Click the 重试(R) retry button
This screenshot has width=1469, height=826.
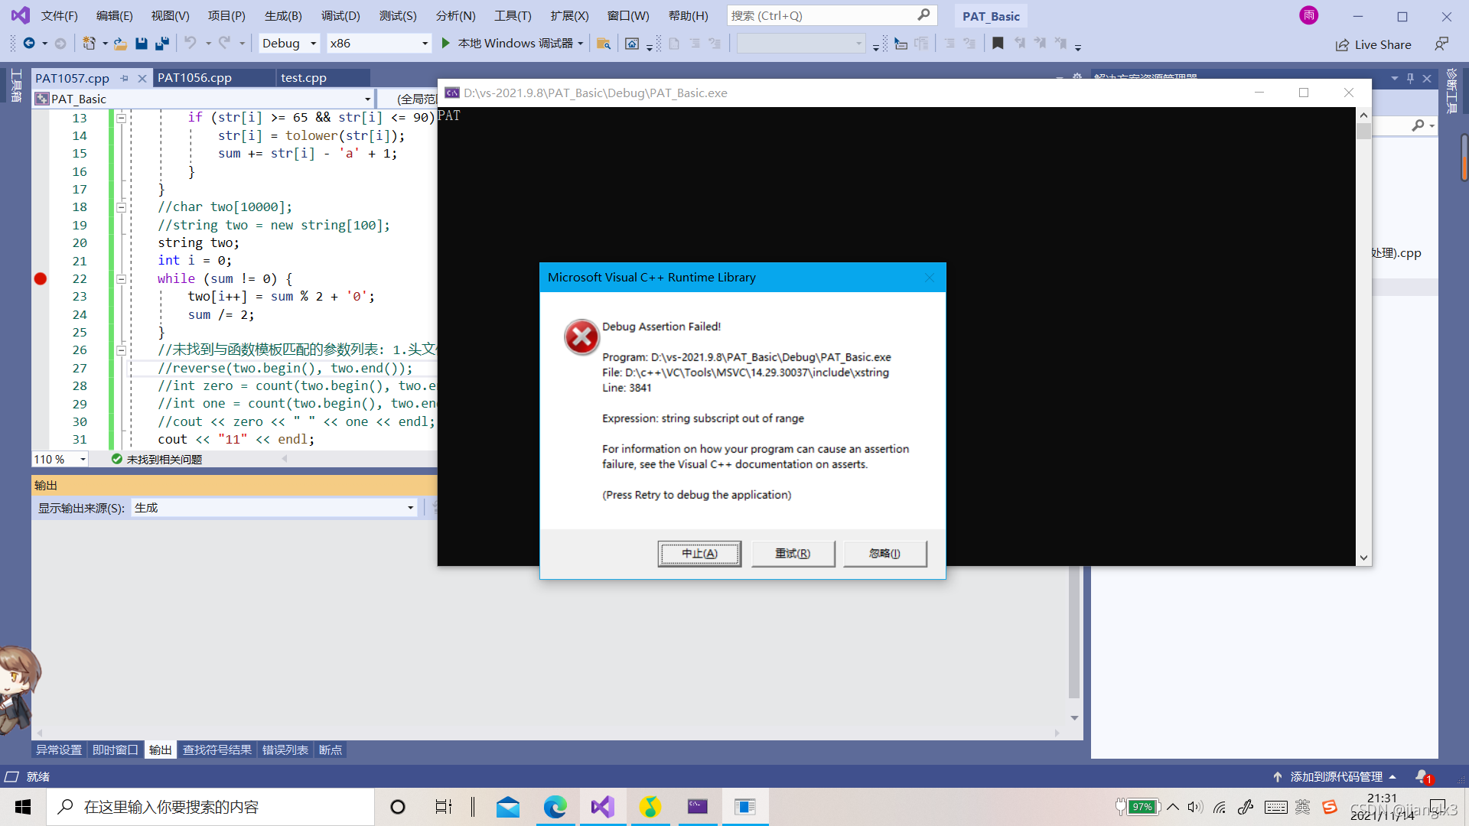pos(793,554)
